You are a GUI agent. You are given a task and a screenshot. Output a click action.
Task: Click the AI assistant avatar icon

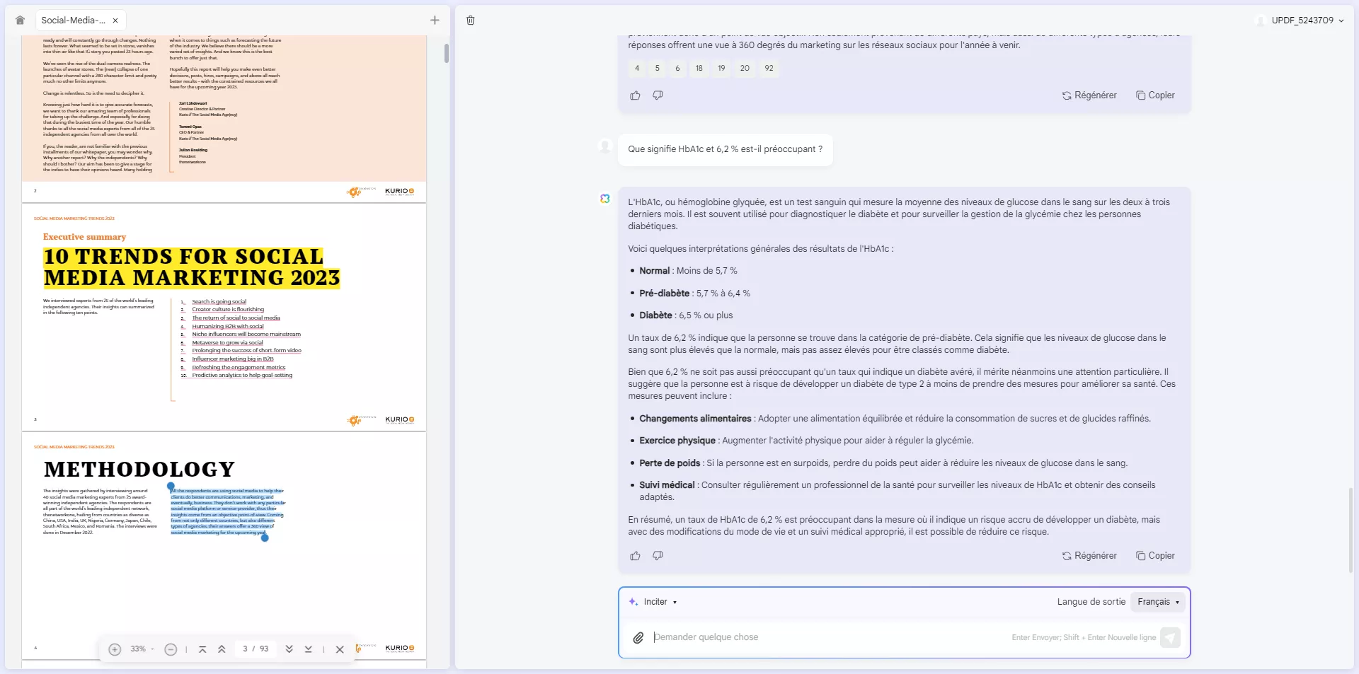click(x=605, y=199)
